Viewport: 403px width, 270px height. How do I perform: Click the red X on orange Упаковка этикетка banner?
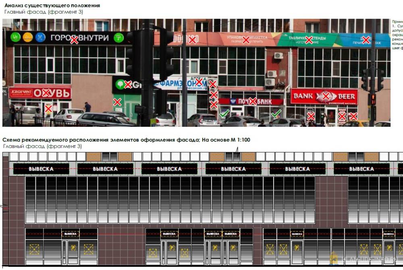click(246, 40)
